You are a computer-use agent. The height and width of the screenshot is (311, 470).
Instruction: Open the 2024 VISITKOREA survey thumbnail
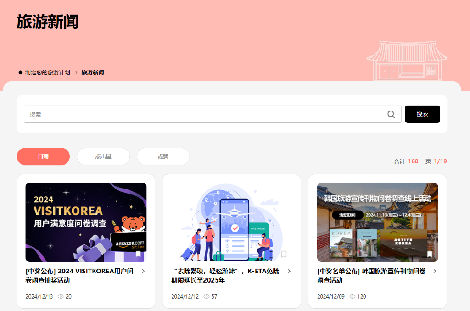[x=86, y=222]
